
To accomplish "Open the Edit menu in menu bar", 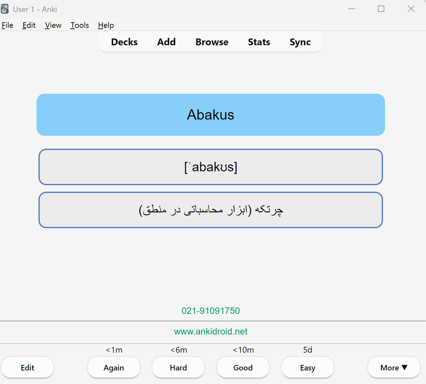I will [x=29, y=25].
